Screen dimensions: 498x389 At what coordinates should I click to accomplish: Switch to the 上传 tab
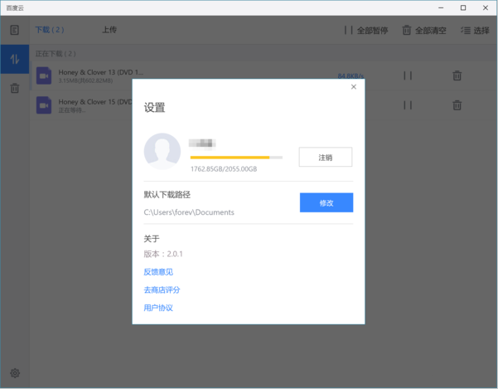coord(109,30)
